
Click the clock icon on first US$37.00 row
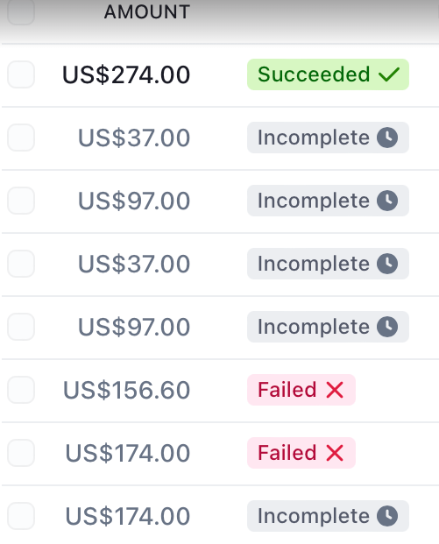[387, 138]
